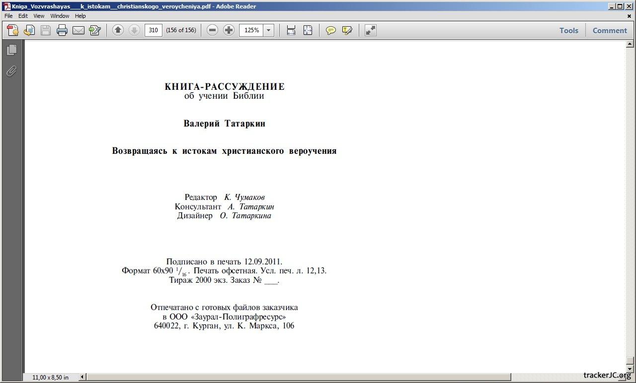Click the page number field showing 310
Image resolution: width=636 pixels, height=383 pixels.
point(153,30)
